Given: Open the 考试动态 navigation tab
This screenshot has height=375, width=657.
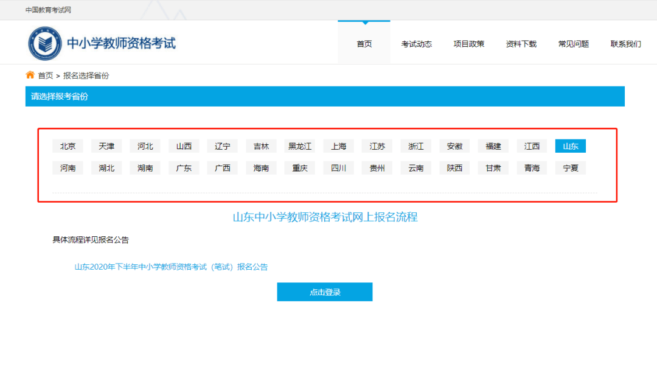Looking at the screenshot, I should click(417, 44).
